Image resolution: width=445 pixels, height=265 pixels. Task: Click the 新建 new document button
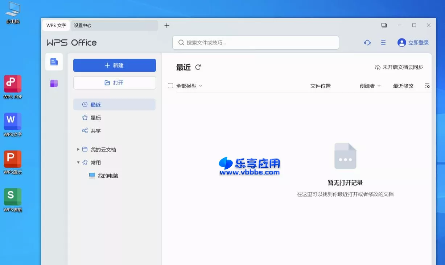[114, 65]
